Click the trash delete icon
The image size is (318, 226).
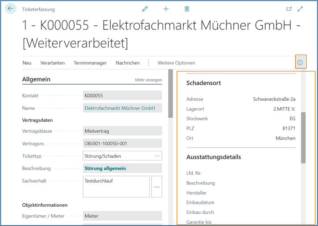pos(187,9)
